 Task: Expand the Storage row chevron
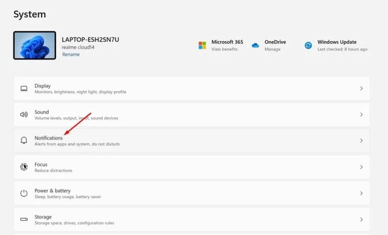click(x=361, y=219)
